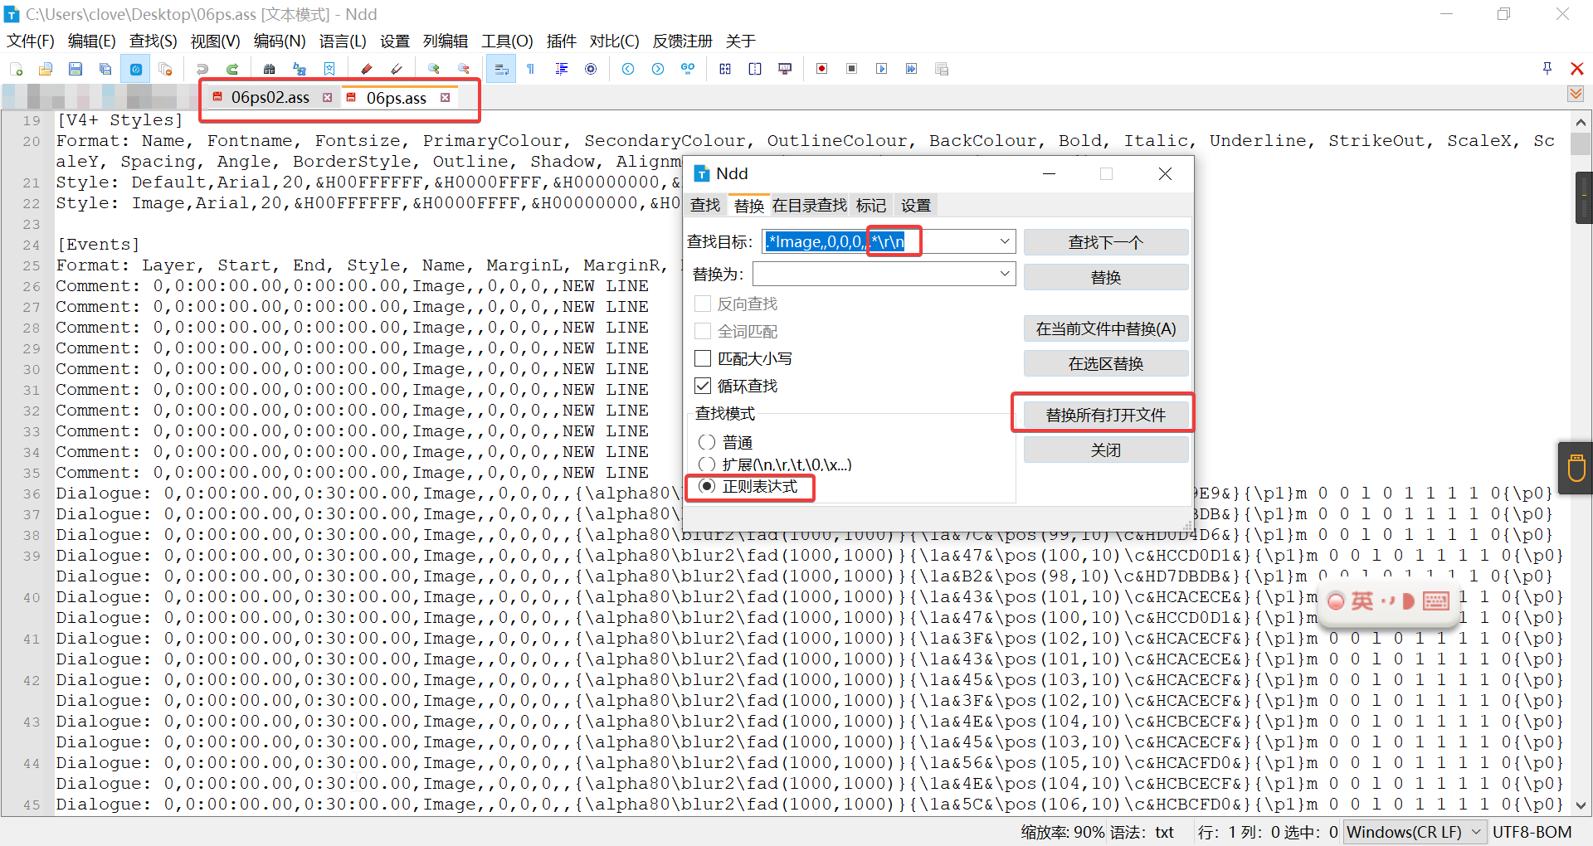The height and width of the screenshot is (846, 1593).
Task: Show all characters with pilcrow icon
Action: pyautogui.click(x=531, y=69)
